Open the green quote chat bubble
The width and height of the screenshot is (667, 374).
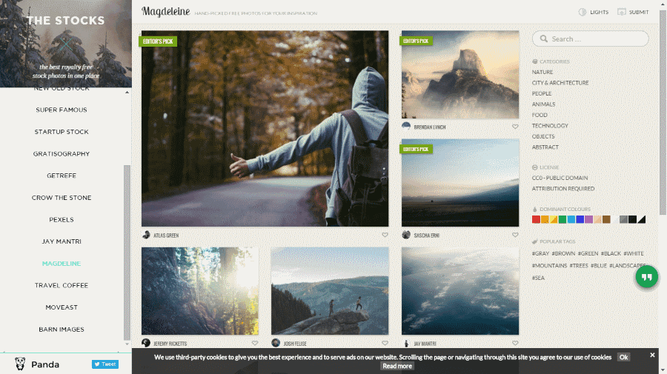click(x=646, y=277)
